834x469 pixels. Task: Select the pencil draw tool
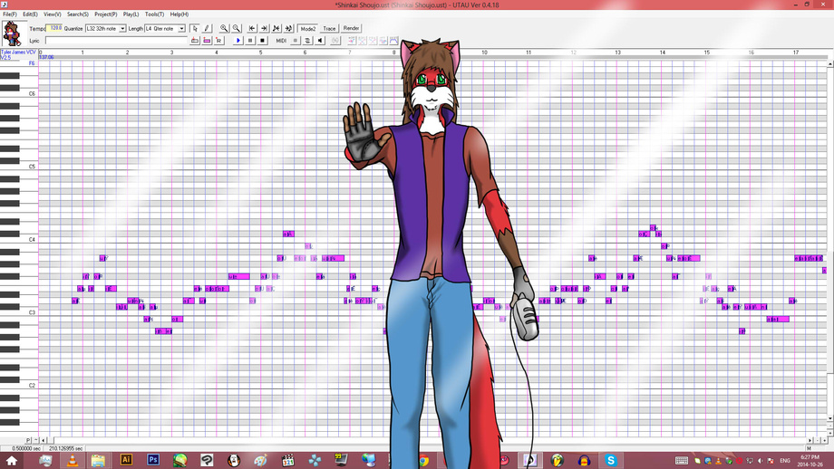tap(207, 29)
